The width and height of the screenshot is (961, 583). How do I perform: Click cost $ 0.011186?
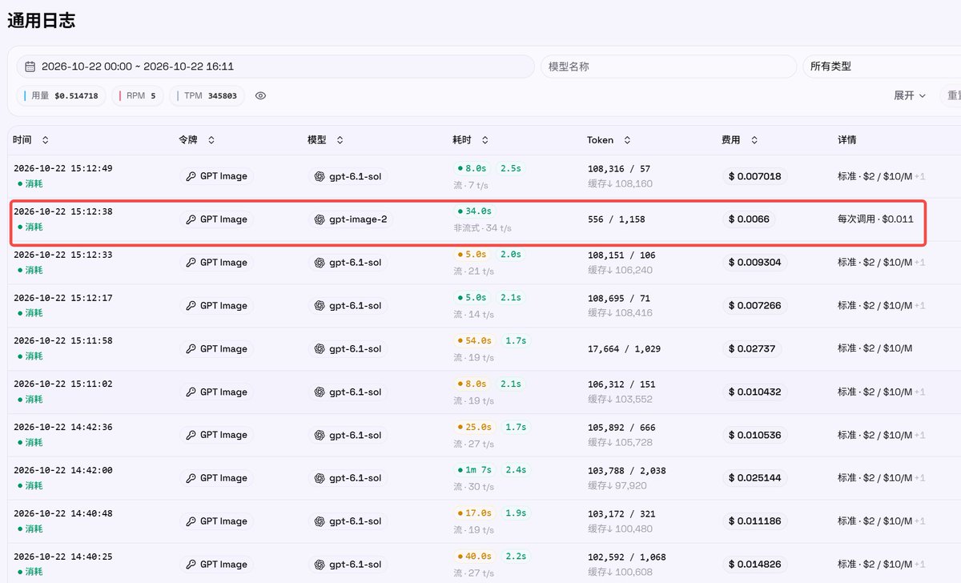754,521
